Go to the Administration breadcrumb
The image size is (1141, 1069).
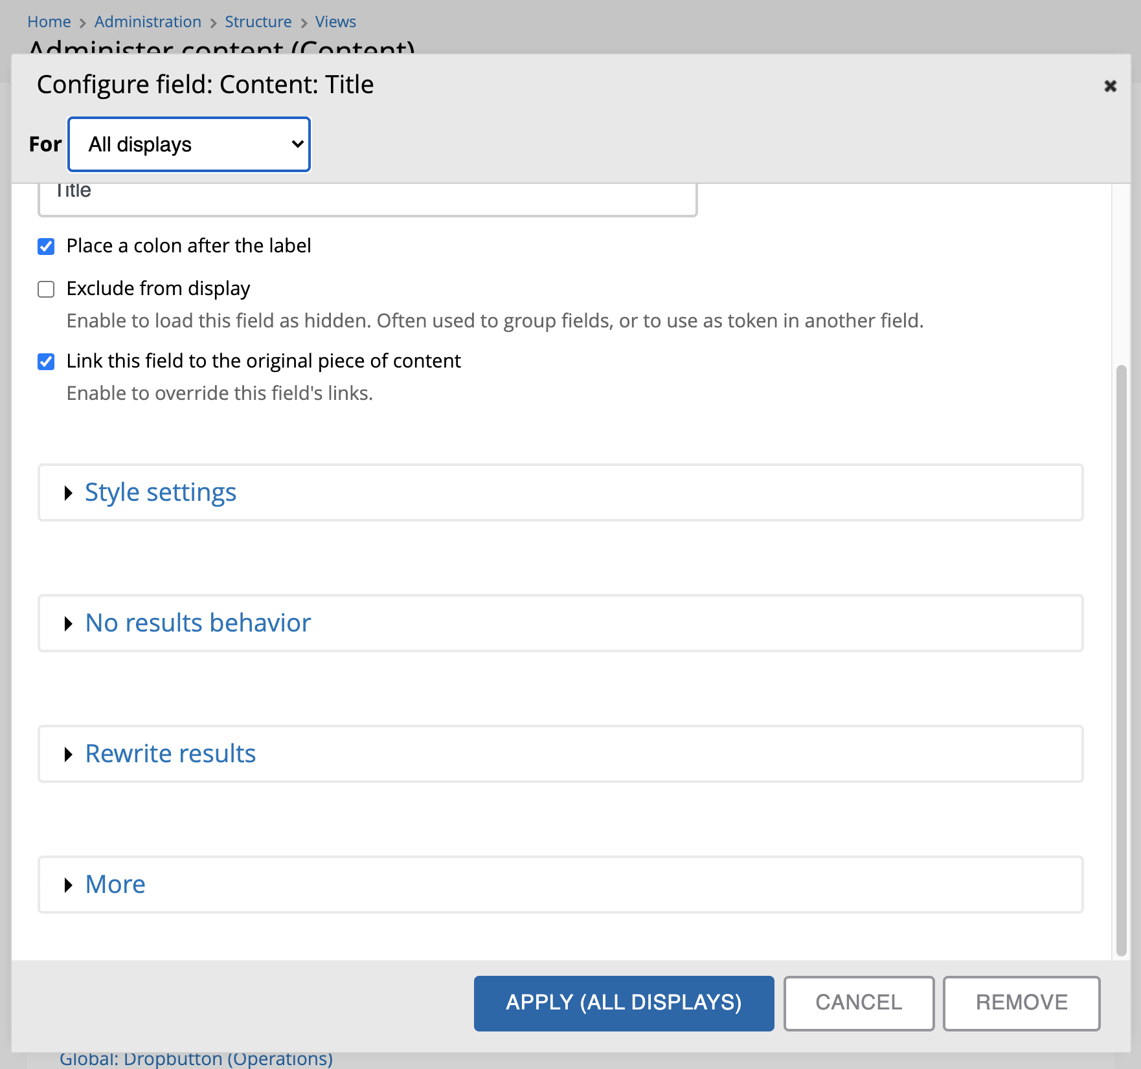(x=147, y=21)
